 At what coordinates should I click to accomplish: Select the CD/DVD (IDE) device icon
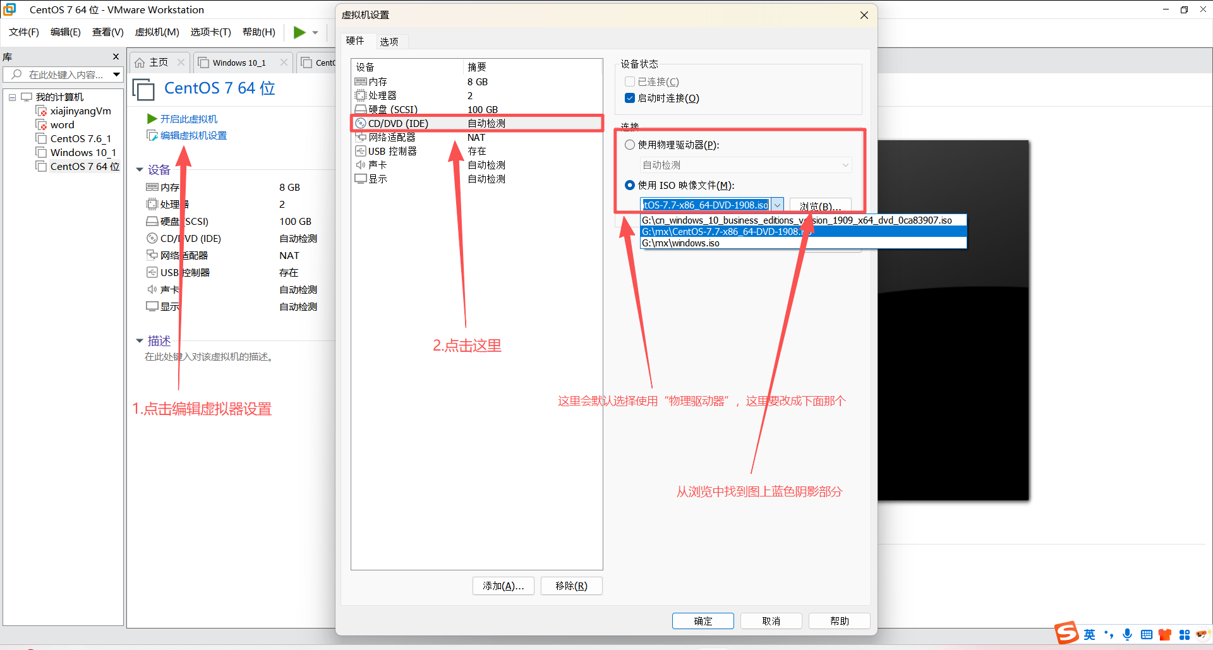361,123
